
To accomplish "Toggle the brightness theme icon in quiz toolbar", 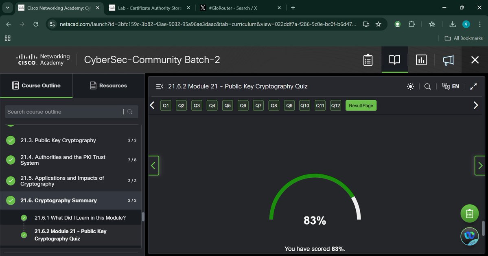I will [410, 86].
